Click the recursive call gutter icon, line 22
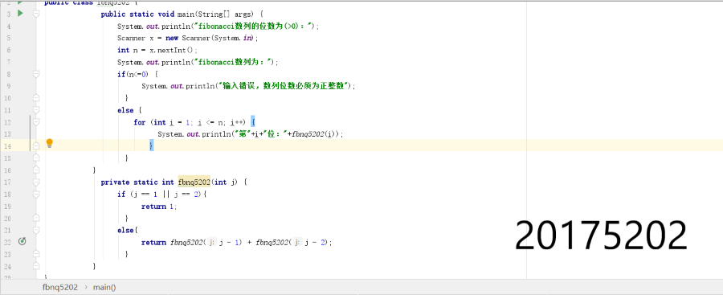Viewport: 723px width, 295px height. tap(22, 241)
